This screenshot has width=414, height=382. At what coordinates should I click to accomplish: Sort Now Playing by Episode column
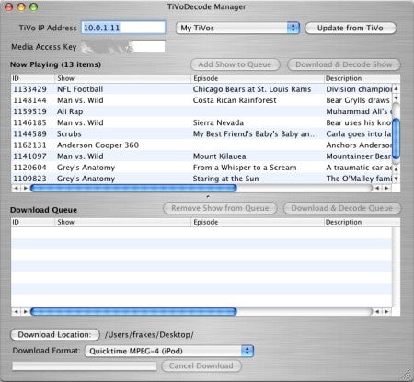[x=258, y=78]
